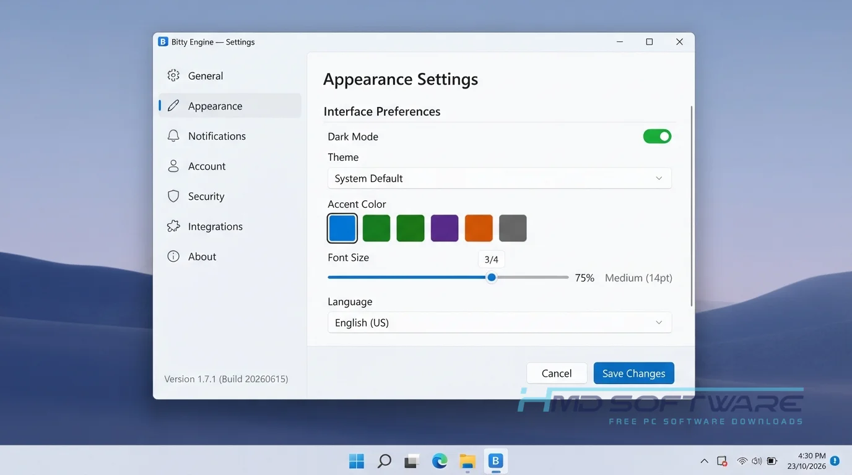
Task: Click the Integrations puzzle piece icon
Action: click(173, 226)
